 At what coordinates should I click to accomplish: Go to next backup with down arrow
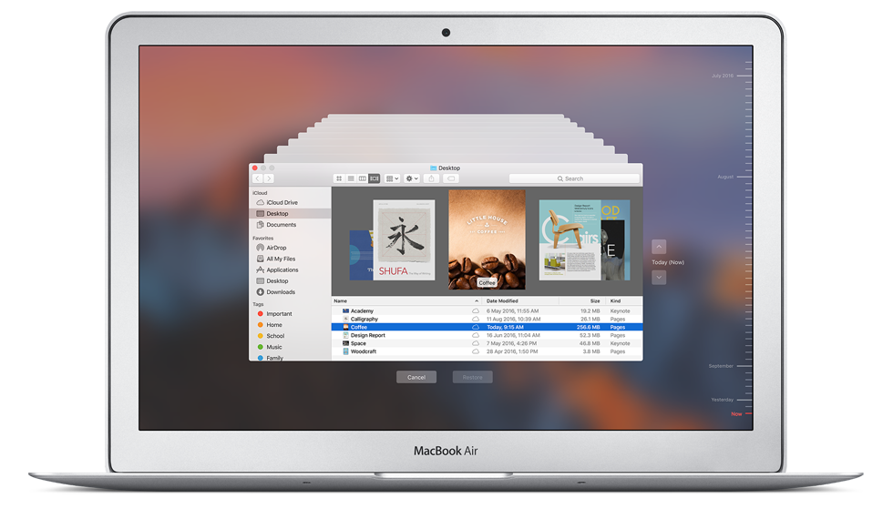coord(659,277)
